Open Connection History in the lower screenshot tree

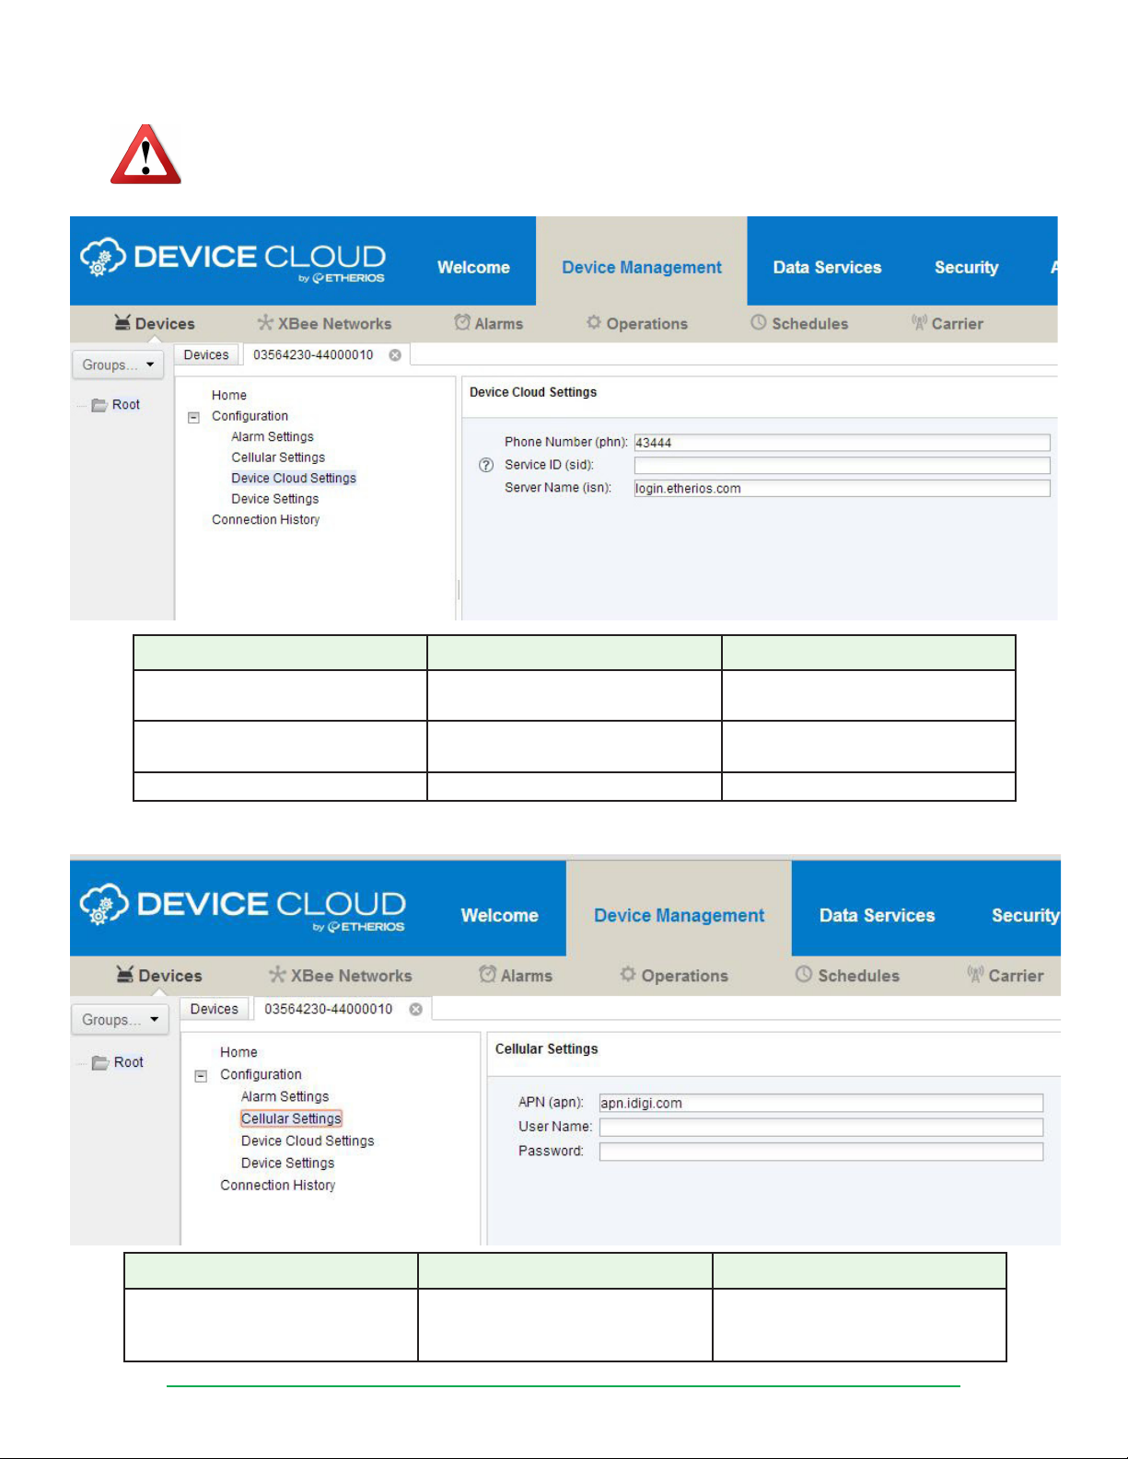pyautogui.click(x=278, y=1186)
